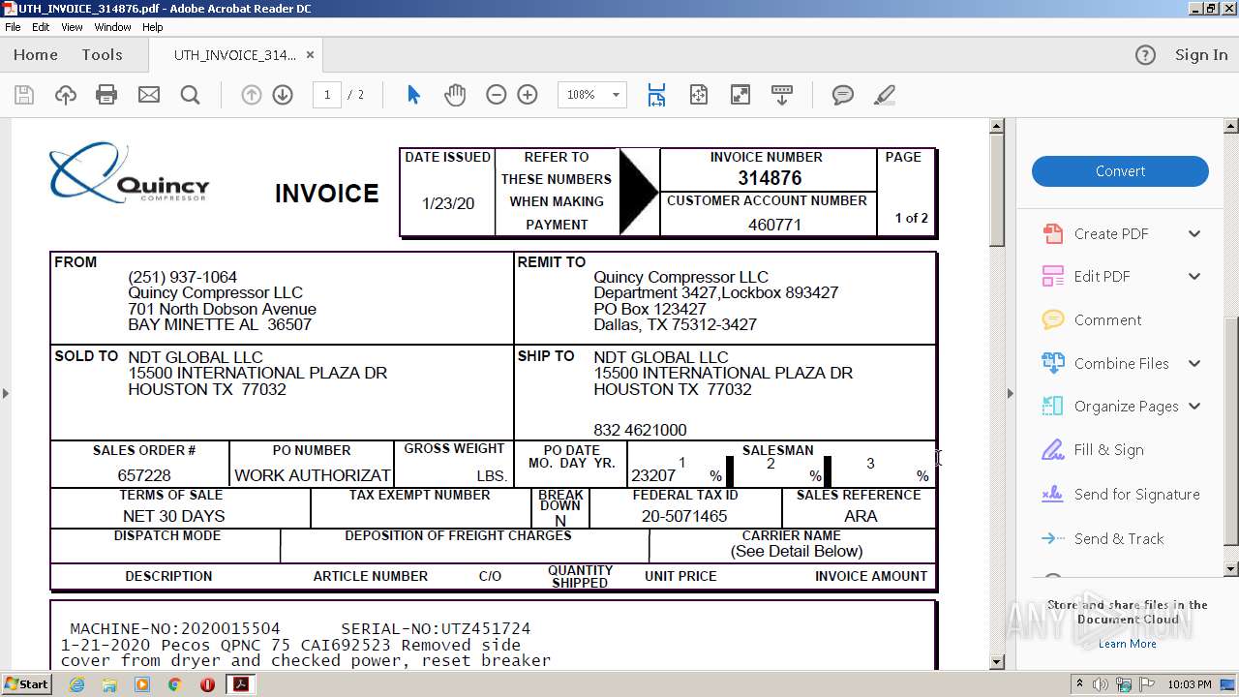Click Learn More link
1239x697 pixels.
[x=1127, y=644]
